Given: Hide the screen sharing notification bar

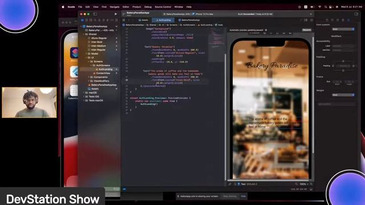Looking at the screenshot, I should point(244,196).
